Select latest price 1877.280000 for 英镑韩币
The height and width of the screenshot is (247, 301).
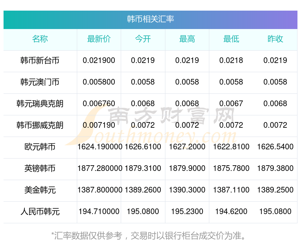[100, 168]
